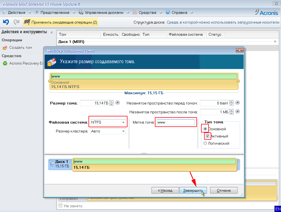Toggle the Активный checkbox

pyautogui.click(x=207, y=136)
